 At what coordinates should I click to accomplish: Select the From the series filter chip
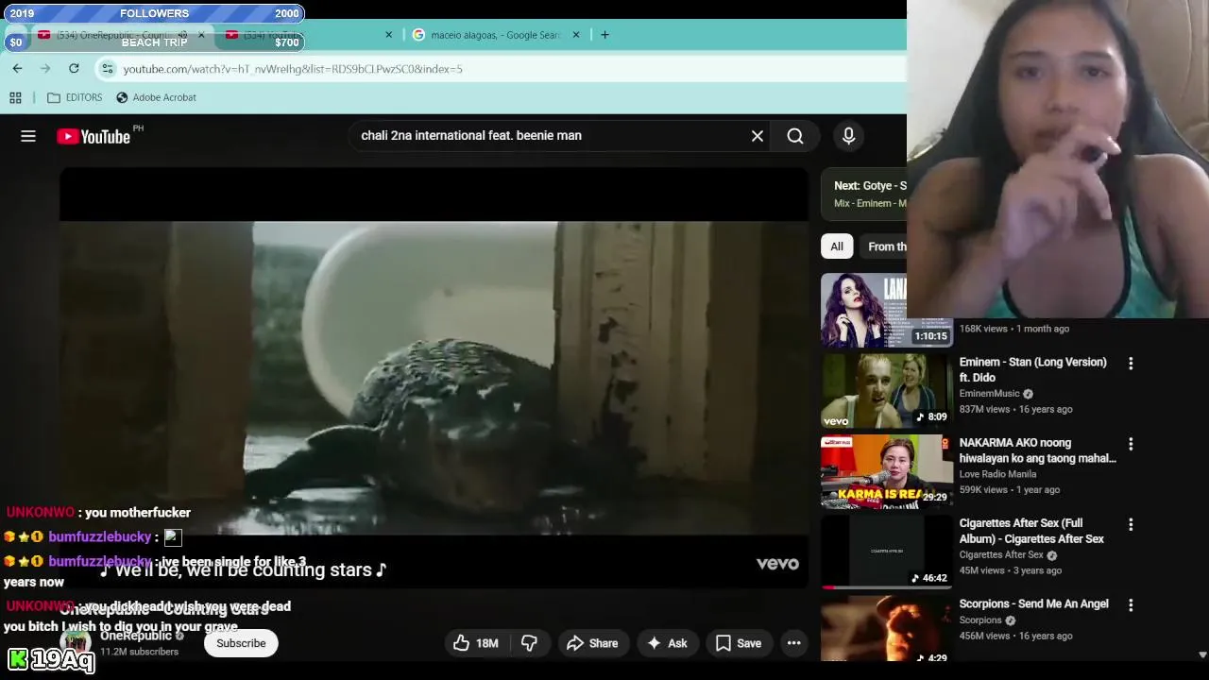[x=886, y=246]
